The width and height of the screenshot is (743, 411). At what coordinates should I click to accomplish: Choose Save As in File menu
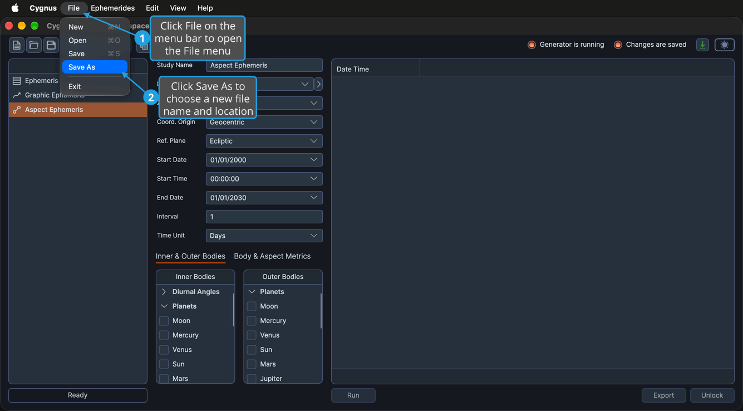[95, 67]
